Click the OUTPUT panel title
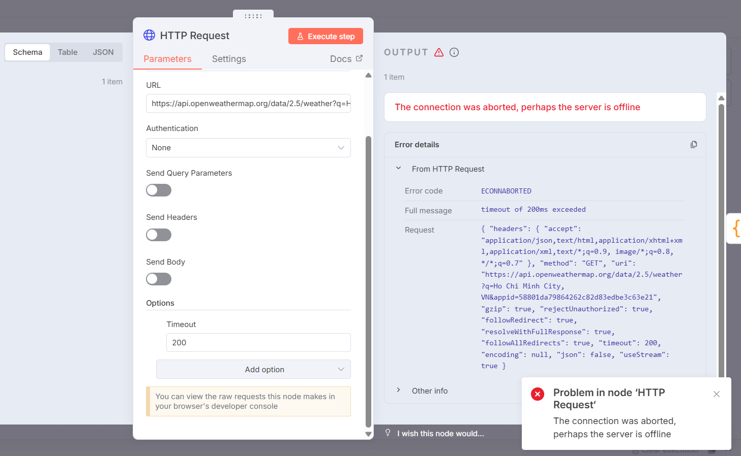 [406, 52]
